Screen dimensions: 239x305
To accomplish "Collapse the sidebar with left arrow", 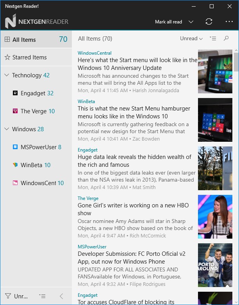I will tap(61, 296).
